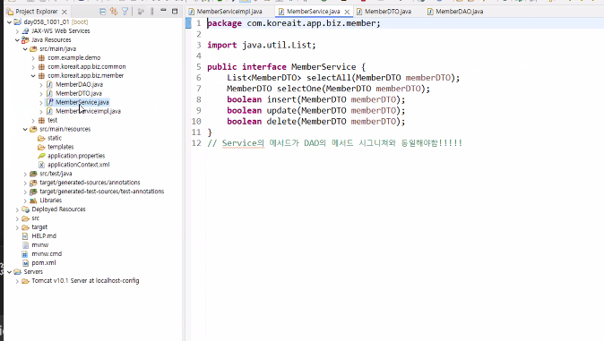604x341 pixels.
Task: Expand MemberDAO.java in tree
Action: pos(41,85)
